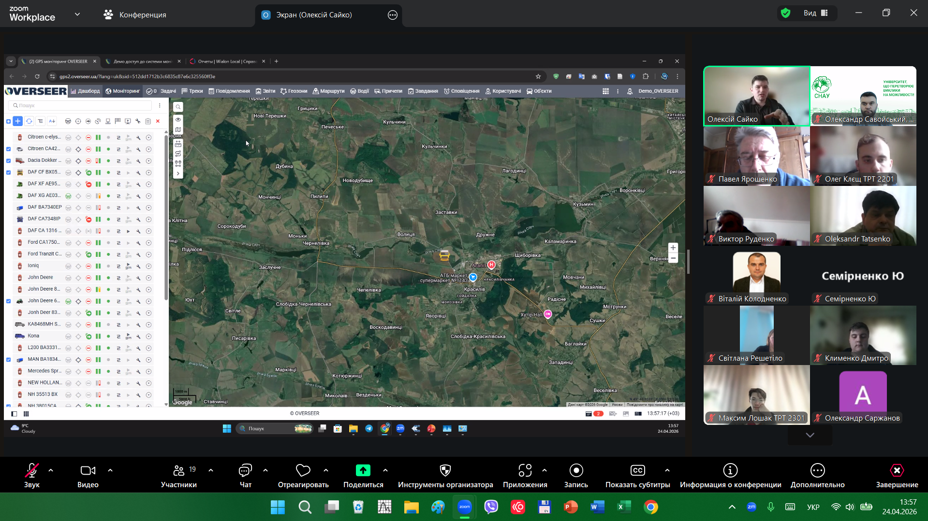The width and height of the screenshot is (928, 521).
Task: Uncheck the Citroen CA42 vehicle checkbox
Action: tap(9, 149)
